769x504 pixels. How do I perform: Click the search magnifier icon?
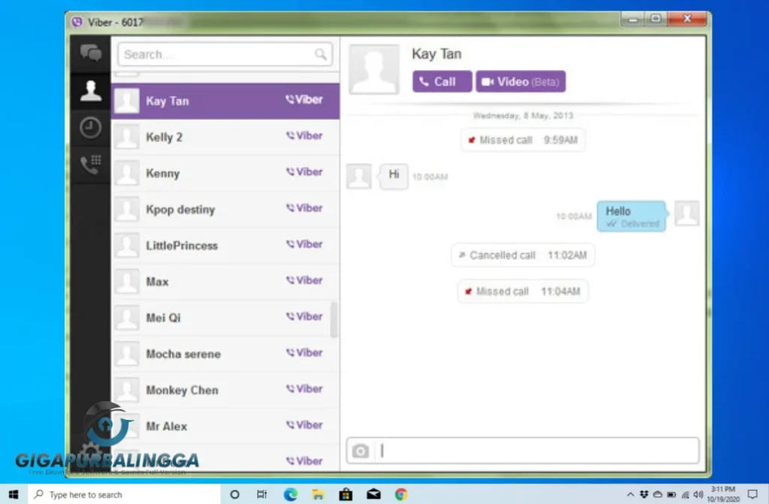coord(322,54)
